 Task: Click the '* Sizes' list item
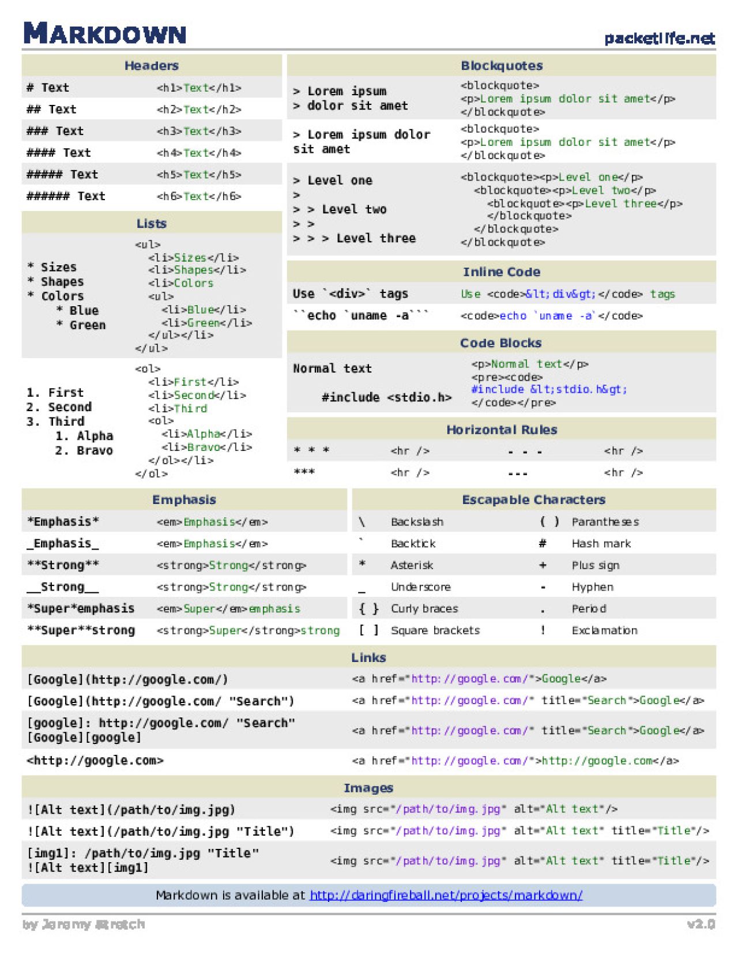pyautogui.click(x=52, y=267)
